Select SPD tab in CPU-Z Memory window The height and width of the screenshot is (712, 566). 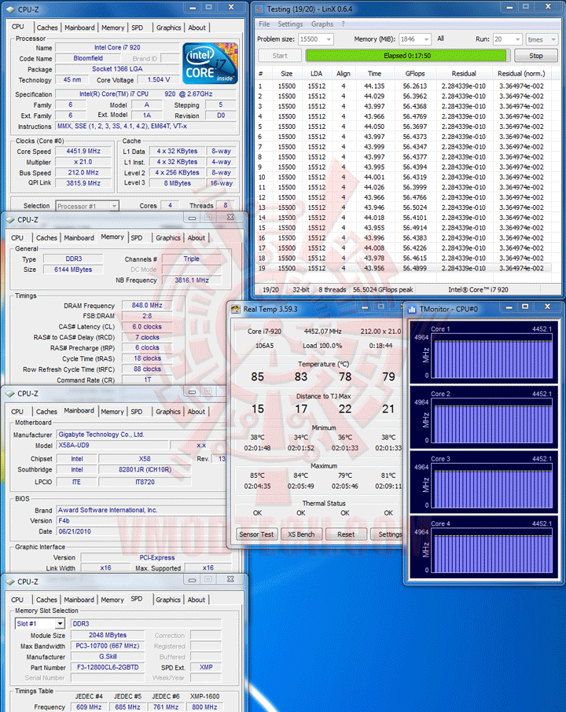(x=136, y=238)
